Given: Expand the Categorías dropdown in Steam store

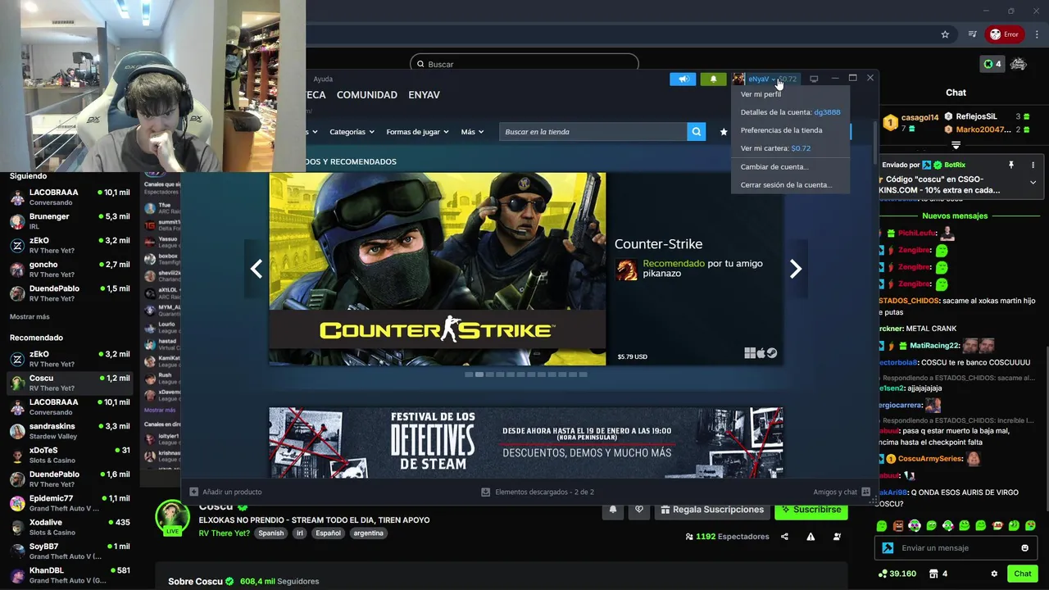Looking at the screenshot, I should 352,132.
